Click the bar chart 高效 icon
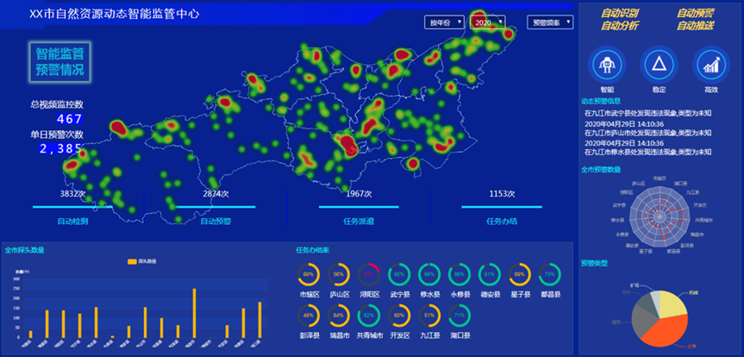744x357 pixels. click(x=710, y=65)
